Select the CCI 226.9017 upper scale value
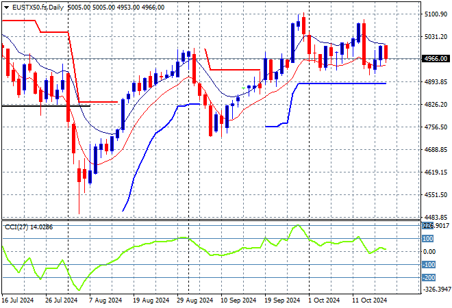This screenshot has height=308, width=452. [436, 226]
